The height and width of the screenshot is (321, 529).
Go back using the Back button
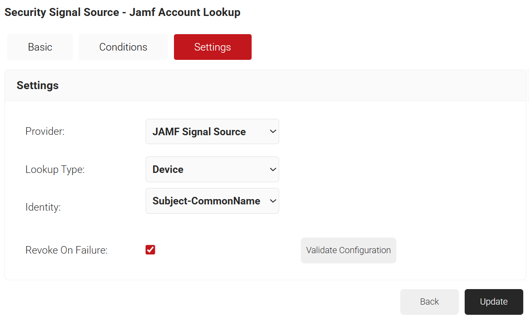[x=429, y=302]
